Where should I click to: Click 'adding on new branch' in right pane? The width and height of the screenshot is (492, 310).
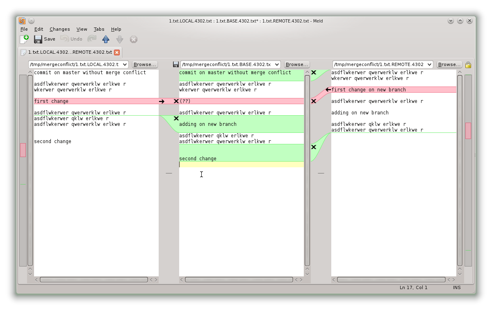[360, 113]
